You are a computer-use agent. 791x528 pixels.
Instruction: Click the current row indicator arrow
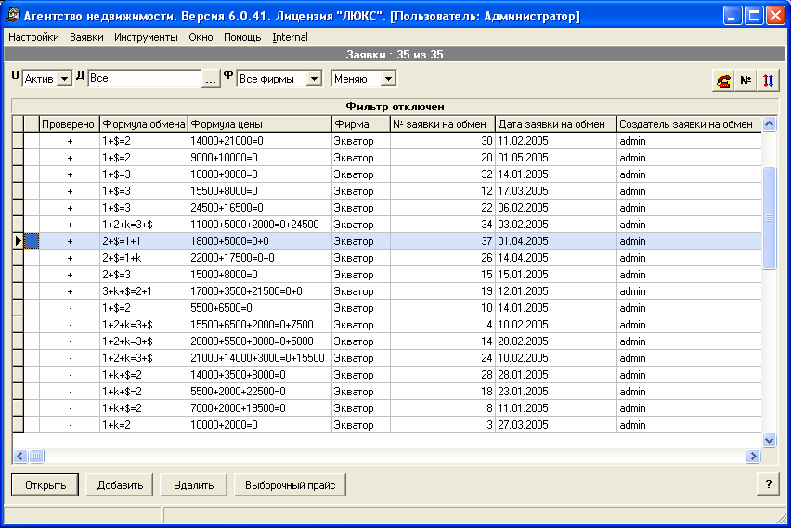19,241
